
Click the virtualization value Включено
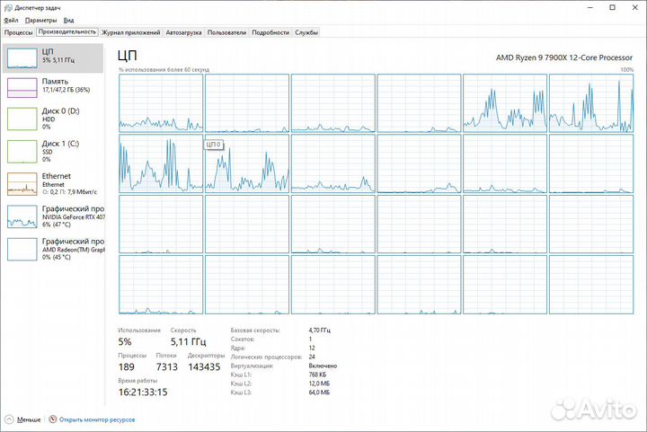point(323,366)
